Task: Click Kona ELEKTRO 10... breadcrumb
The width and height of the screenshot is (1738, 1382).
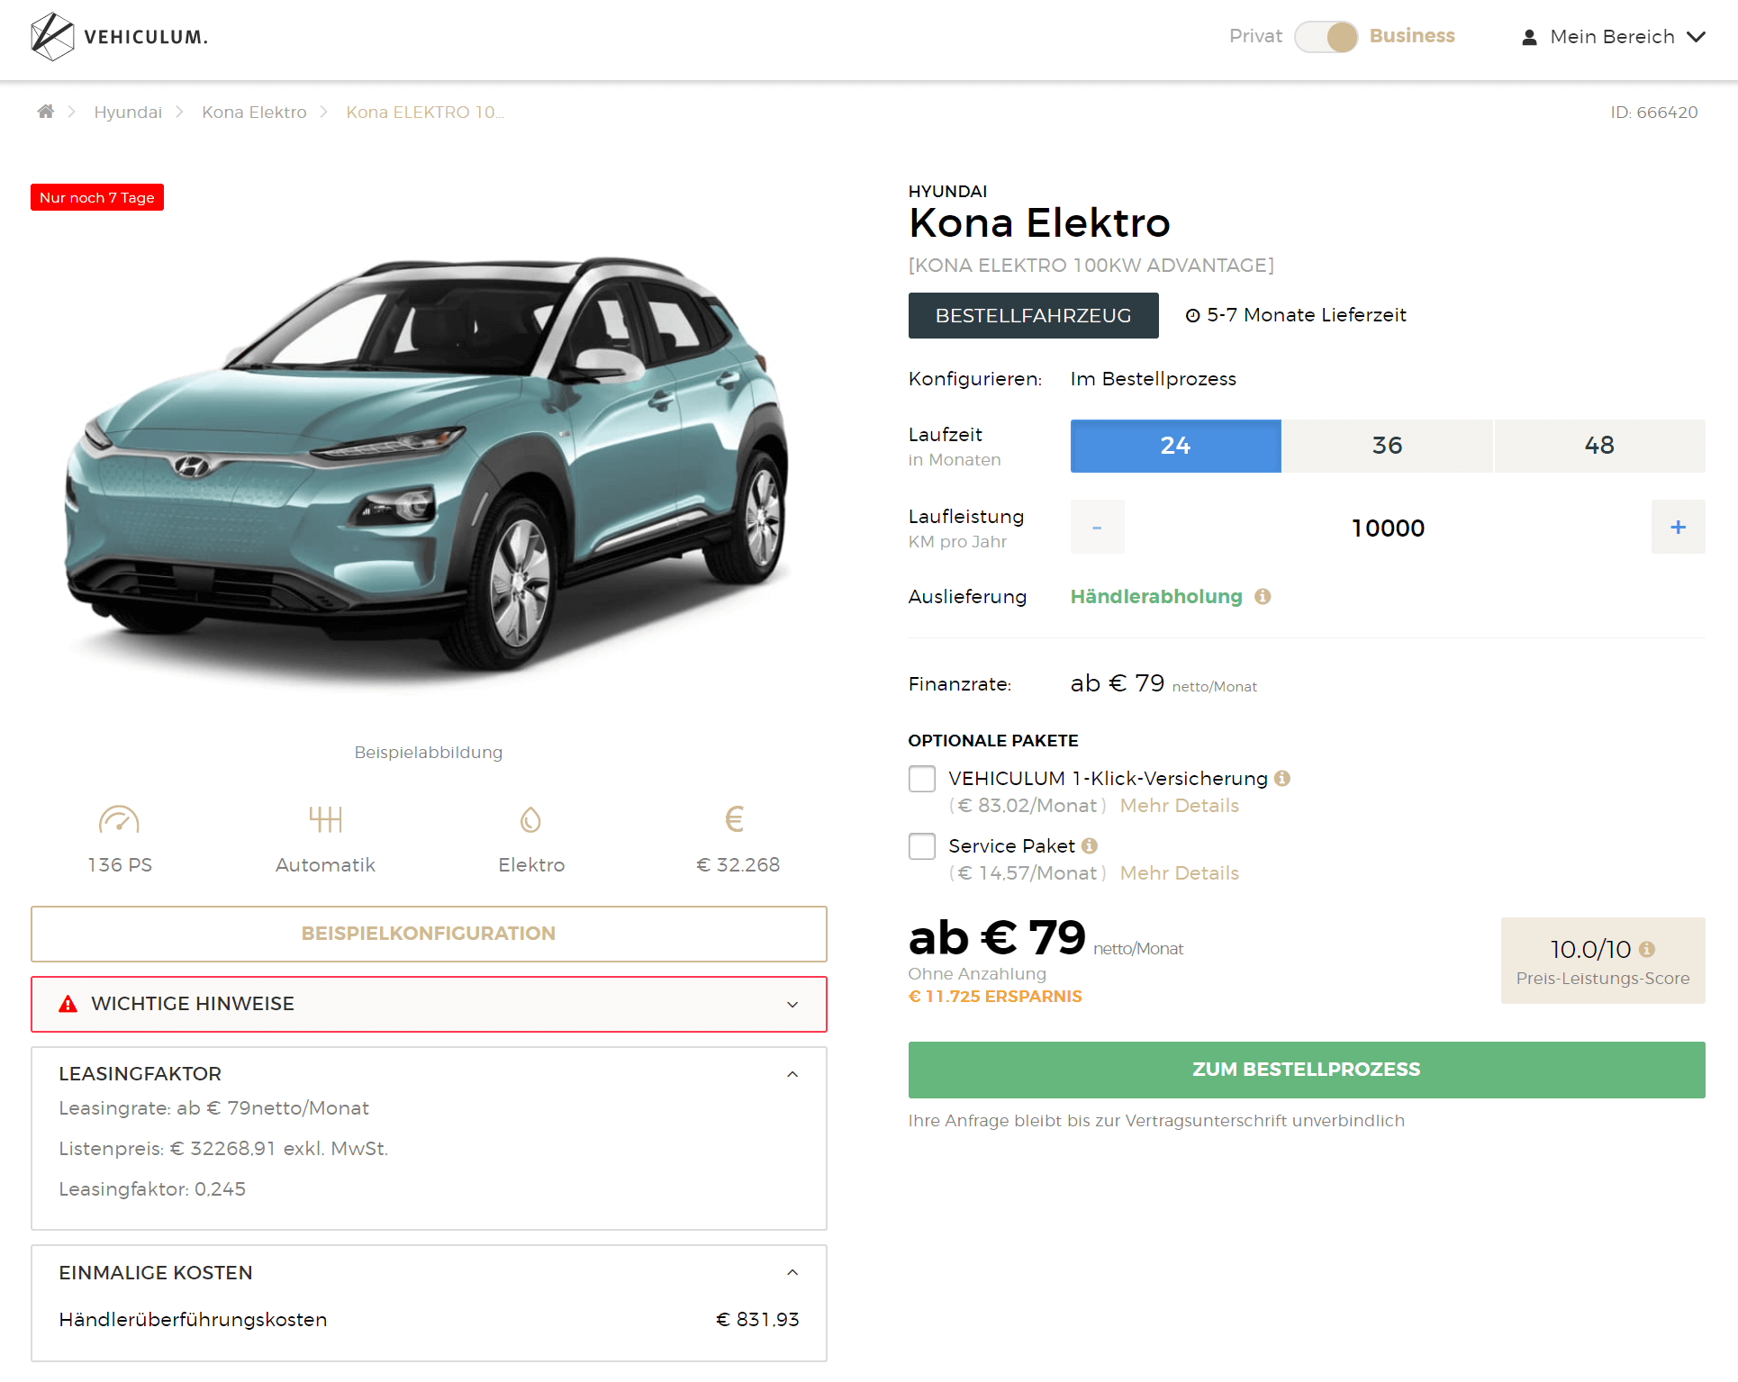Action: pos(425,112)
